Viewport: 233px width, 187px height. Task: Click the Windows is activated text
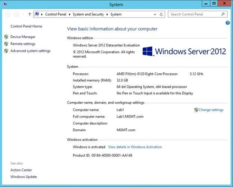[x=89, y=147]
